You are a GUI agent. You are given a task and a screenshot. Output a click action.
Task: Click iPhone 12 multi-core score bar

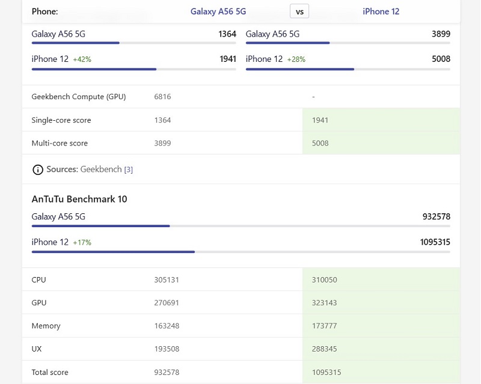(348, 69)
